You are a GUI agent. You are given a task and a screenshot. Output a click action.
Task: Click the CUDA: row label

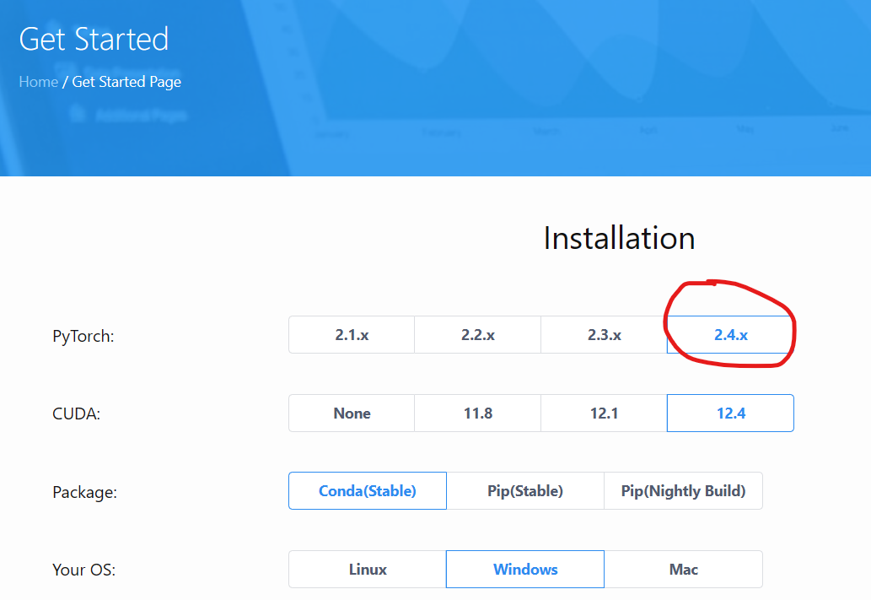point(76,414)
